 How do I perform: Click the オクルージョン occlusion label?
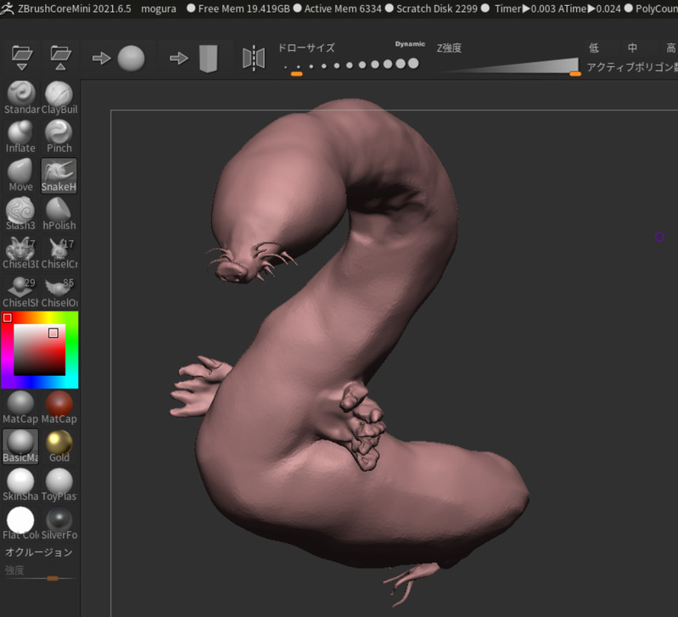(x=38, y=552)
